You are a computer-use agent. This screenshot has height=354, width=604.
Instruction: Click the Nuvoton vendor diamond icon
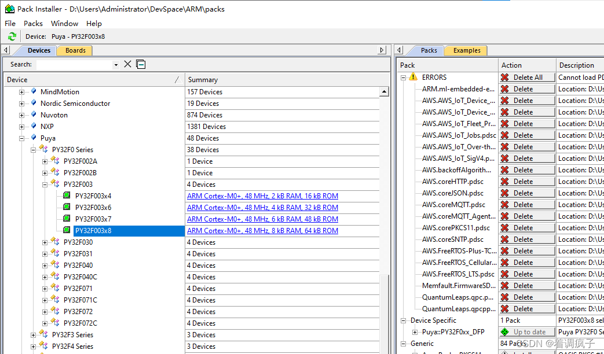[34, 115]
